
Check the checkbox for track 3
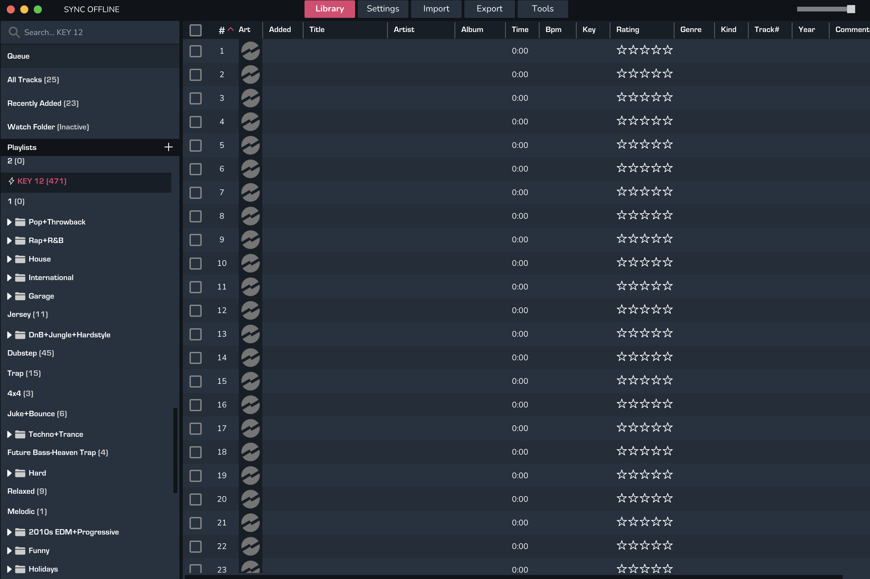tap(196, 98)
